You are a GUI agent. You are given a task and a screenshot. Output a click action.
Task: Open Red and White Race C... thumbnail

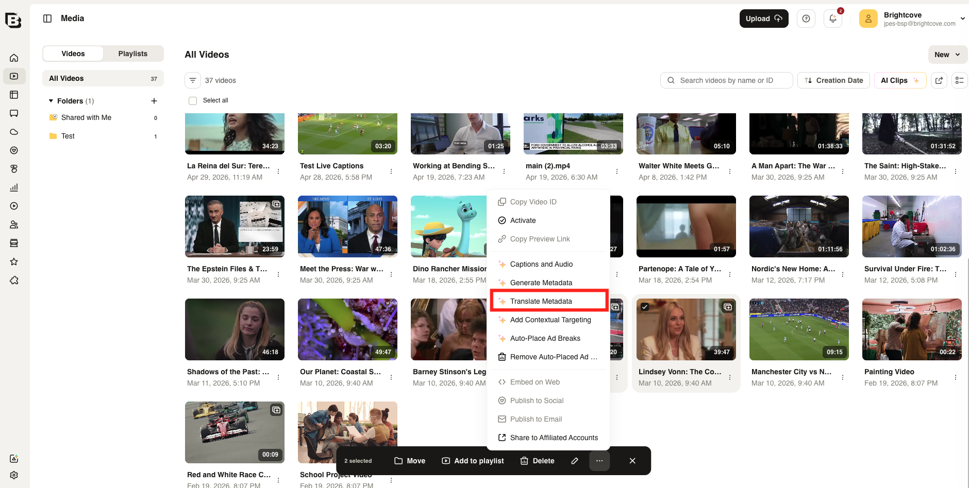(235, 432)
